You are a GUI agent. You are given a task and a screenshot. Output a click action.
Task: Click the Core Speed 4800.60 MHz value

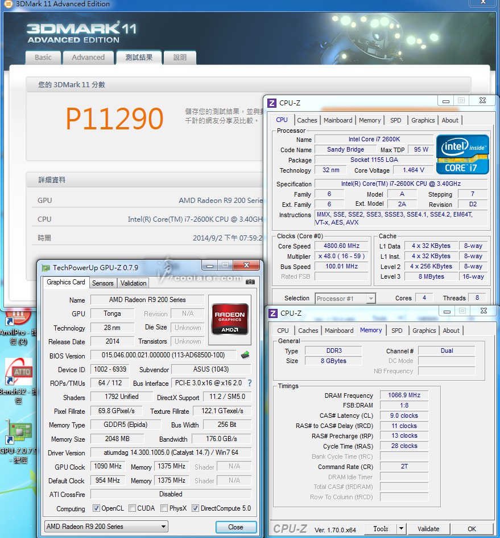point(341,246)
